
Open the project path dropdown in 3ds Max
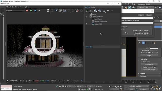coord(145,7)
